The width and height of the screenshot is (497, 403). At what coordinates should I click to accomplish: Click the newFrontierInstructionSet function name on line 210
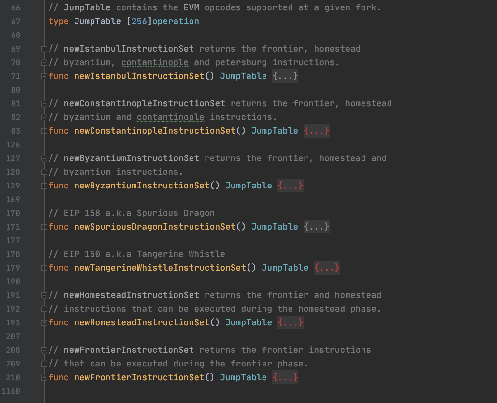tap(139, 377)
